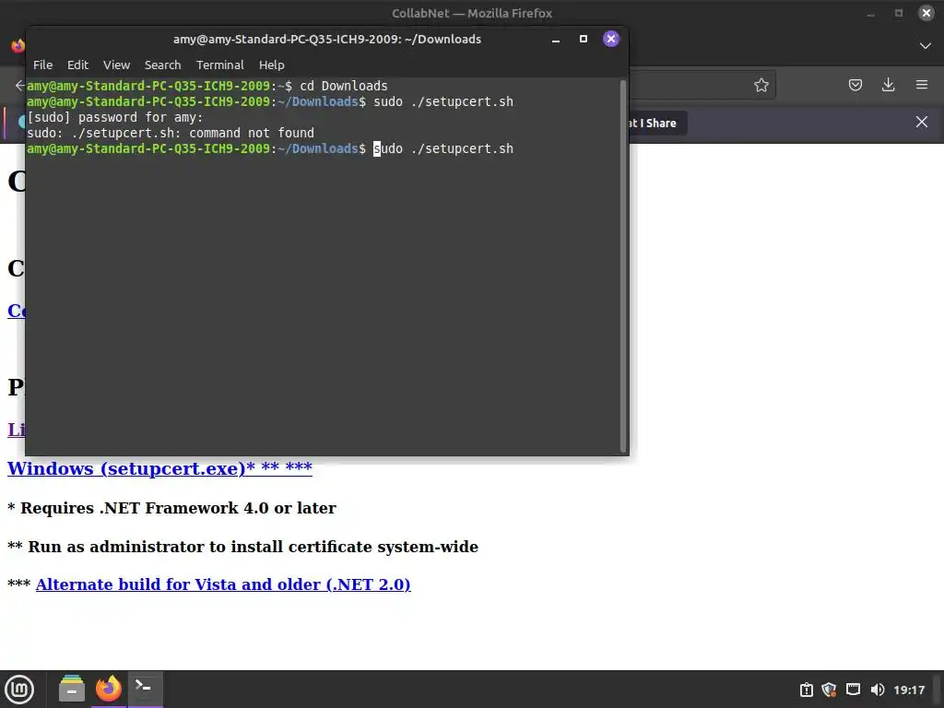Open the clock showing 19:17
The width and height of the screenshot is (944, 708).
[x=909, y=690]
